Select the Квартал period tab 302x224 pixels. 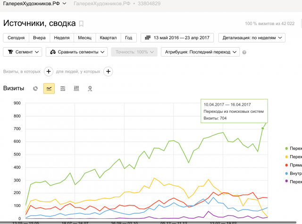[108, 38]
